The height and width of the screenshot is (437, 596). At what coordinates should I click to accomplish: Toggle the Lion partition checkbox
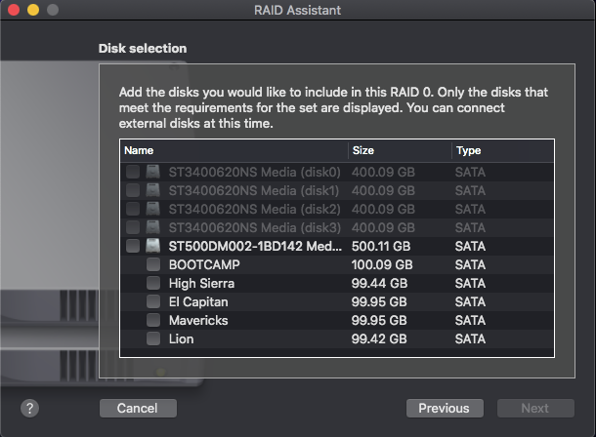coord(153,338)
